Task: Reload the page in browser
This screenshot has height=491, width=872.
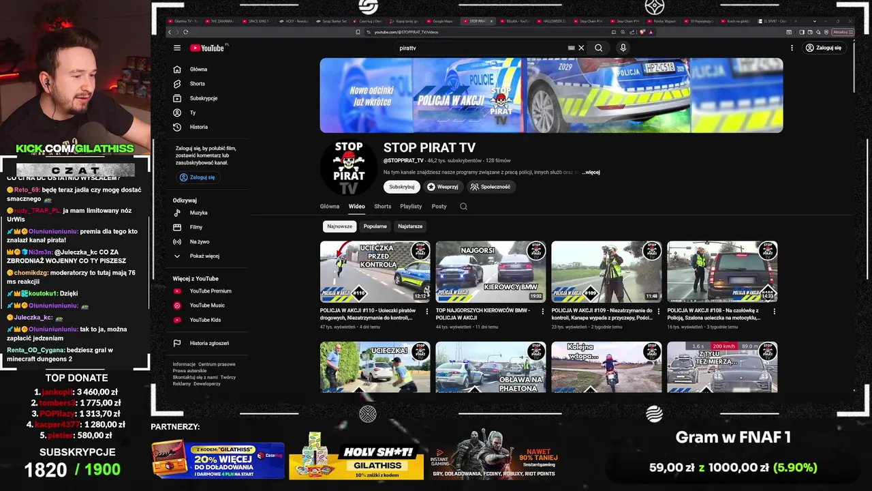Action: tap(187, 32)
